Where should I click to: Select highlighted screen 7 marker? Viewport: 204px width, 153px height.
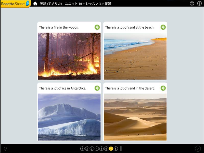(111, 148)
